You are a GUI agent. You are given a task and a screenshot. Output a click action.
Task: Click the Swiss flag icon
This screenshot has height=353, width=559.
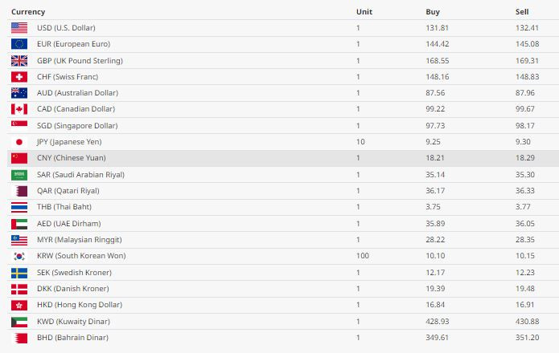(19, 77)
